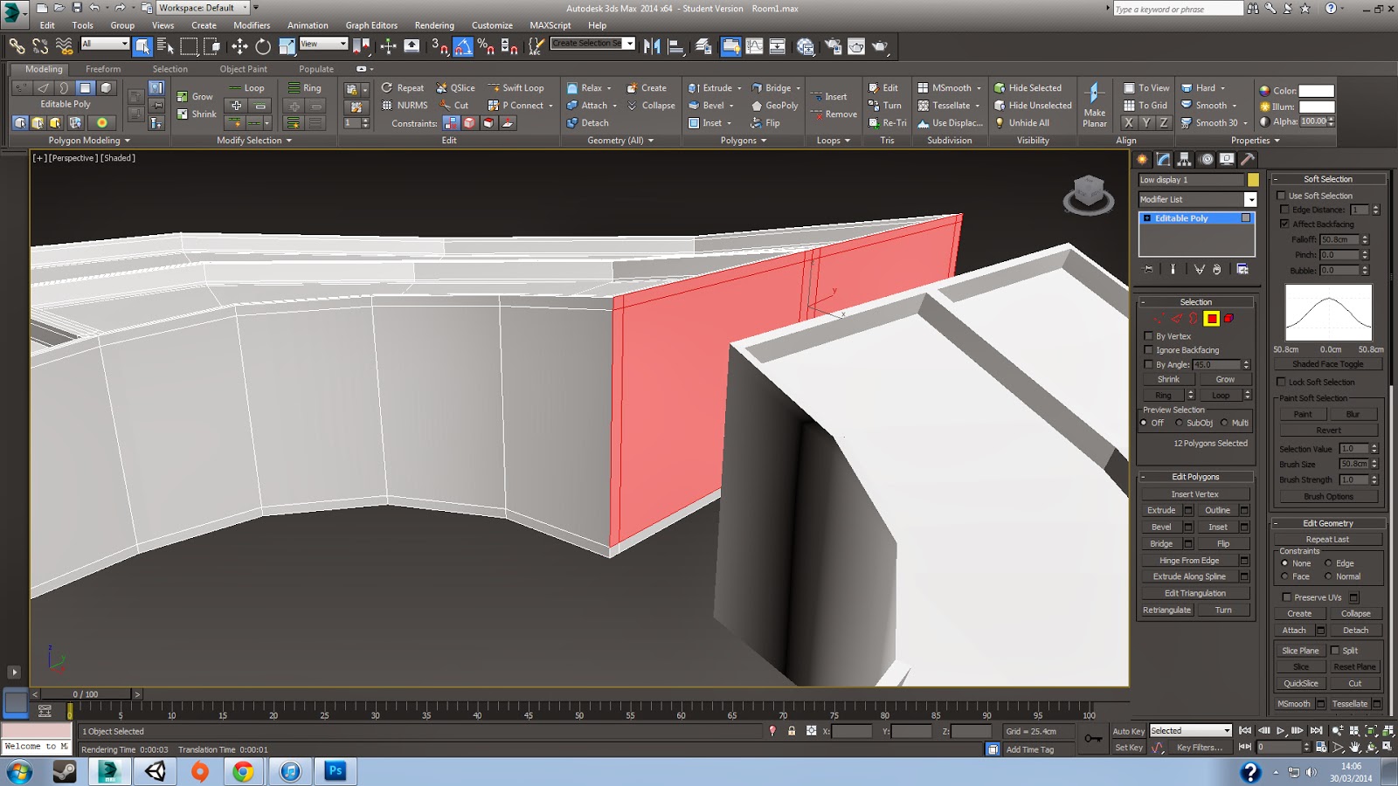Switch to the Freeform ribbon tab

103,69
